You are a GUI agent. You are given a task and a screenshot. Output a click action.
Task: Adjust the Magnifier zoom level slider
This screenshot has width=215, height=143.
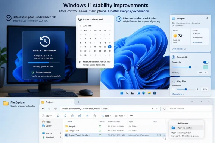pos(186,89)
